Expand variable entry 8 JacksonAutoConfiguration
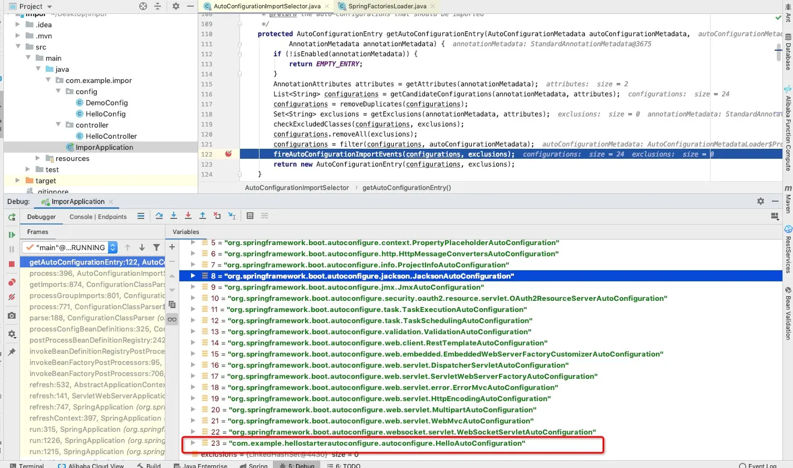Image resolution: width=793 pixels, height=468 pixels. point(193,276)
